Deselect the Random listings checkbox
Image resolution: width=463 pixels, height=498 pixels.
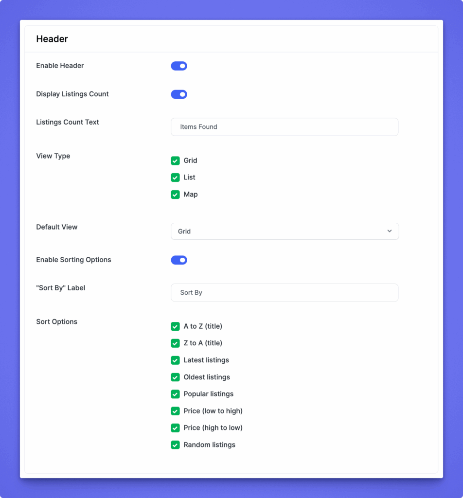pyautogui.click(x=176, y=445)
